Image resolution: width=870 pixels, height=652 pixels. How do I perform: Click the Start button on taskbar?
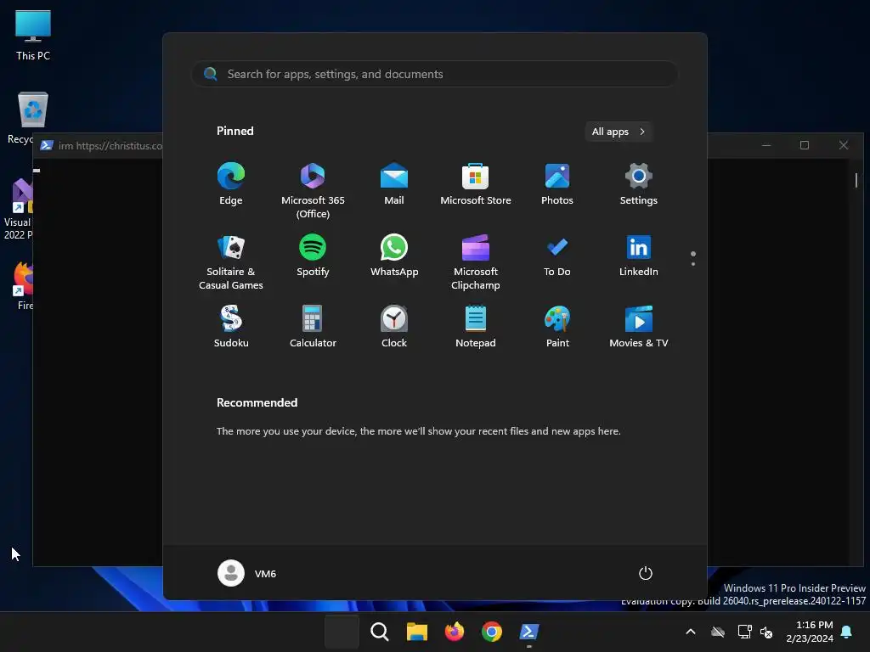point(342,632)
